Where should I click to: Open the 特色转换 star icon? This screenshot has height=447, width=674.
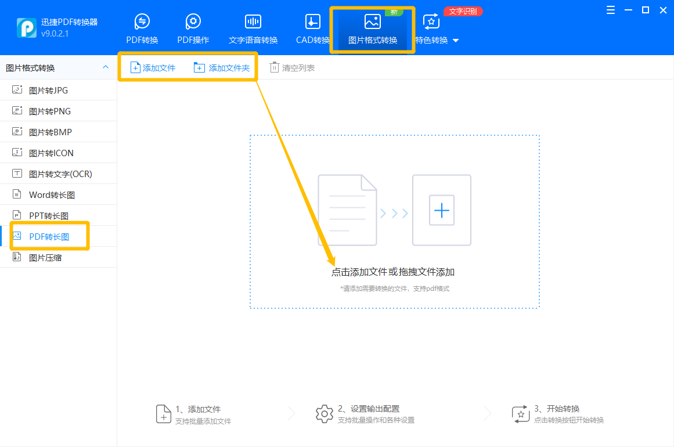point(431,21)
